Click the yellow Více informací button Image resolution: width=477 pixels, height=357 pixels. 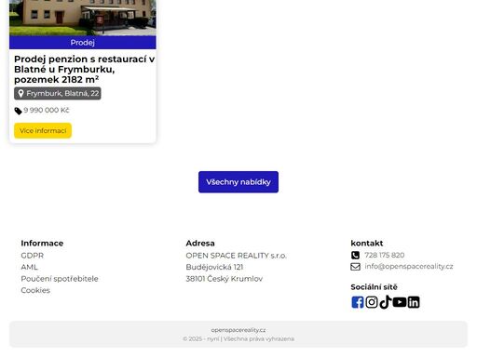click(43, 130)
